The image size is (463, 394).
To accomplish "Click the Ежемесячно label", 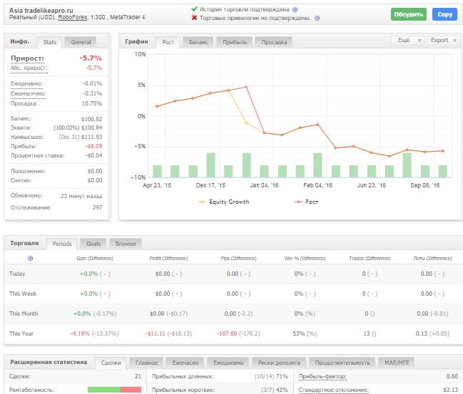I will pos(28,94).
